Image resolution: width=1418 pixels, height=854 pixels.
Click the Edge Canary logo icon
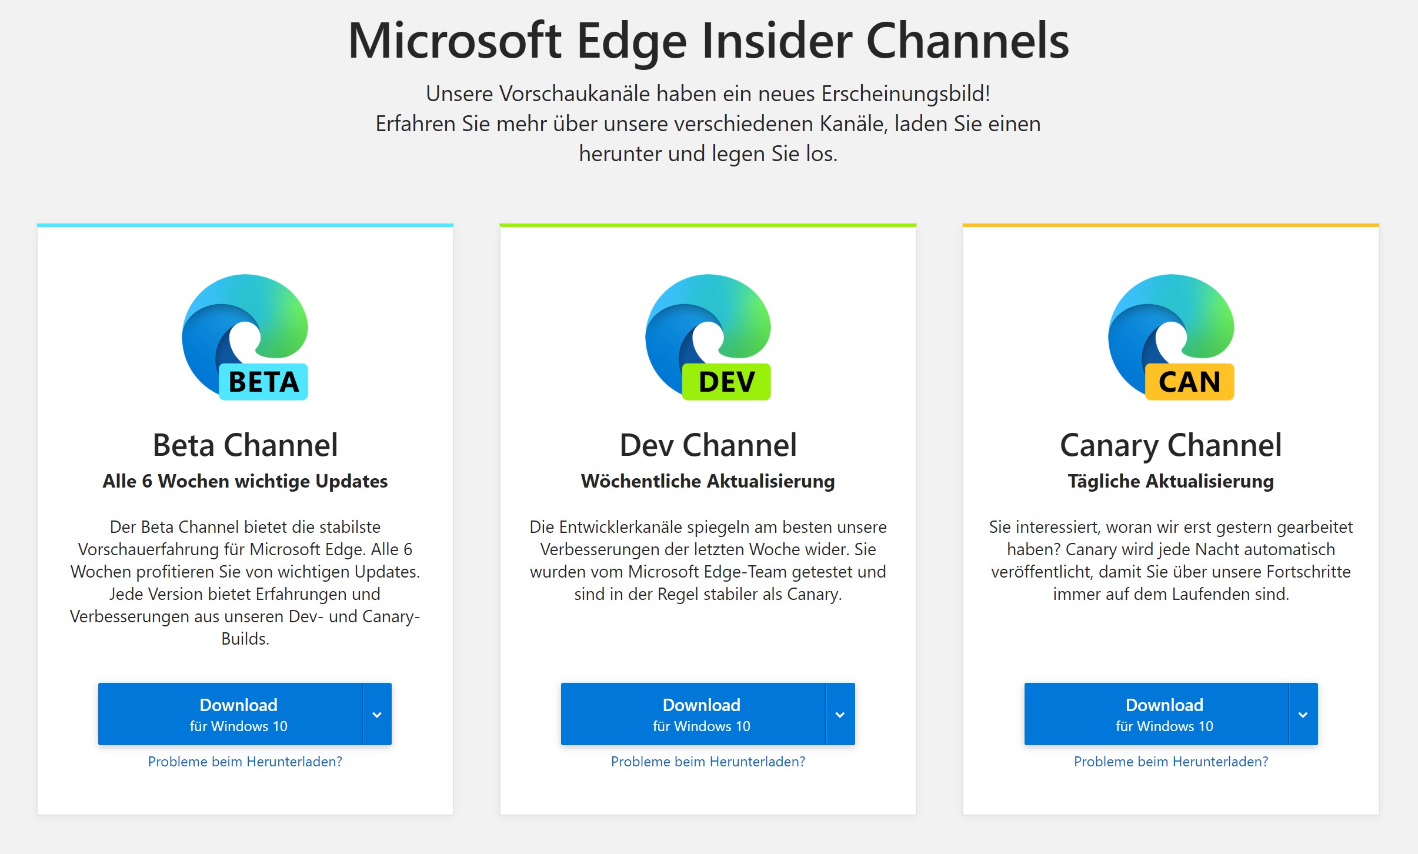click(x=1171, y=337)
